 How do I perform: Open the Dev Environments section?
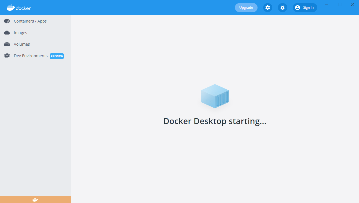(x=35, y=56)
